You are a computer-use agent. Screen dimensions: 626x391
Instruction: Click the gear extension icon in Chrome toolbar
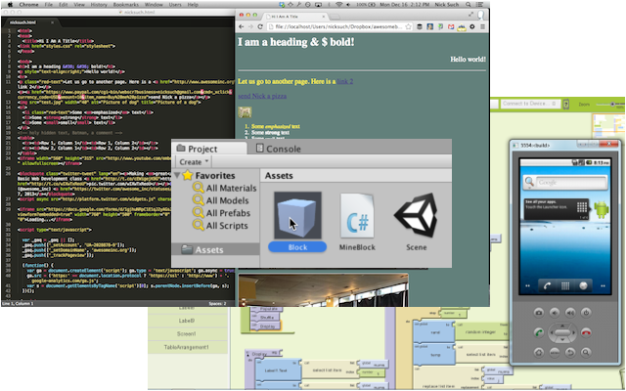click(x=471, y=26)
